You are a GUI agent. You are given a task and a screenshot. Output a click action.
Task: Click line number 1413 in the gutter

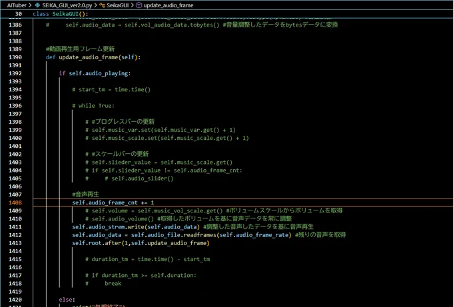15,243
